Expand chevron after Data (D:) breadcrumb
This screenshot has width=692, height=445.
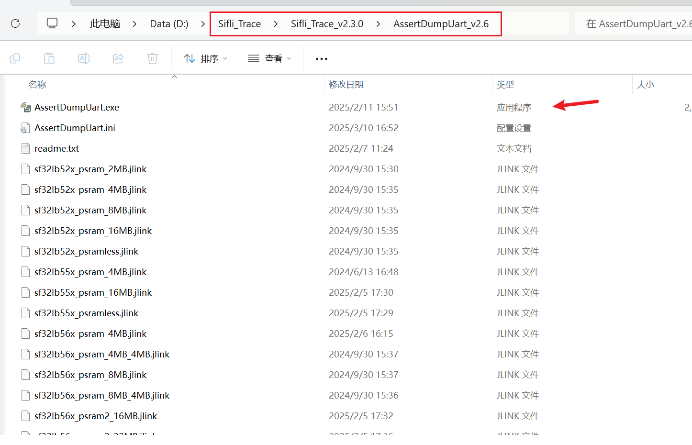pyautogui.click(x=203, y=24)
